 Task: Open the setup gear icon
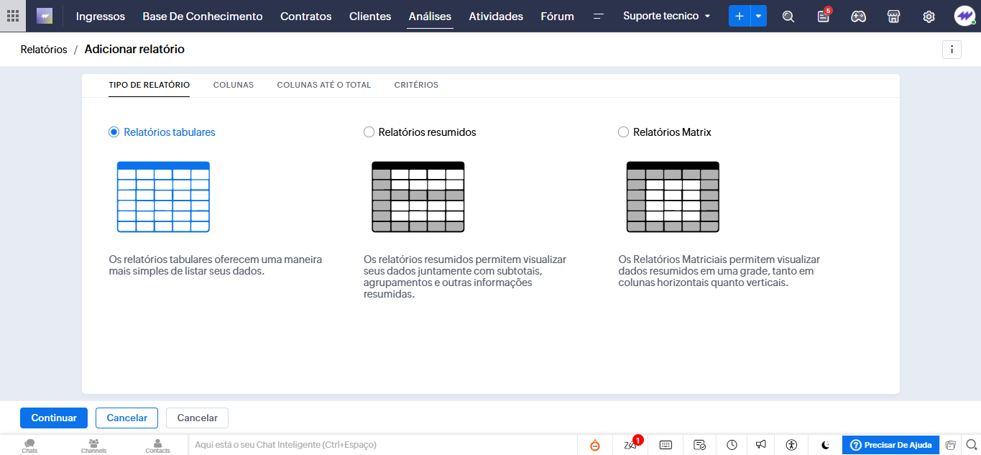[x=929, y=17]
